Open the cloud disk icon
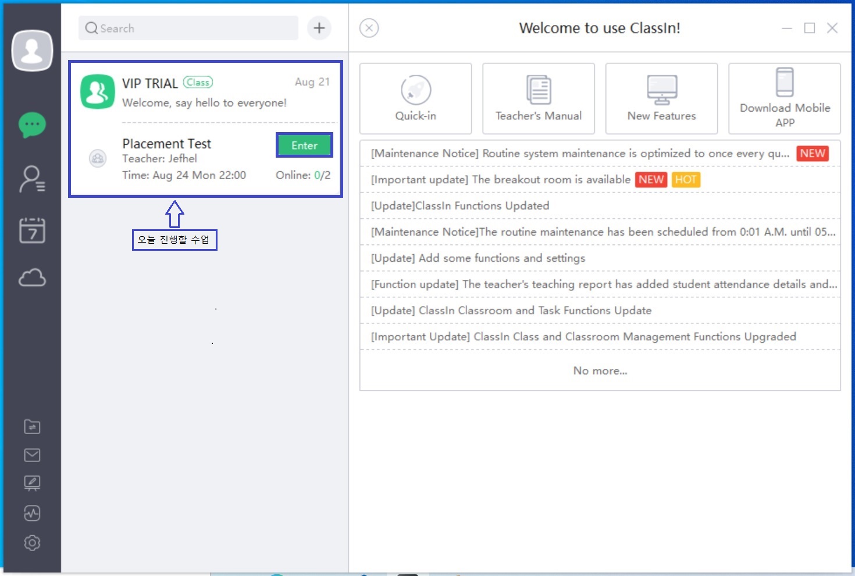The image size is (855, 576). click(32, 278)
